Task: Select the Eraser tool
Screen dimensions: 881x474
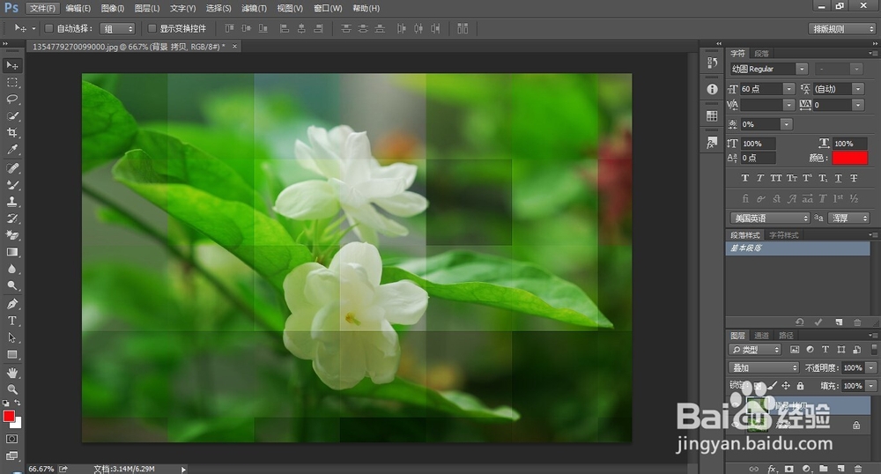Action: point(11,235)
